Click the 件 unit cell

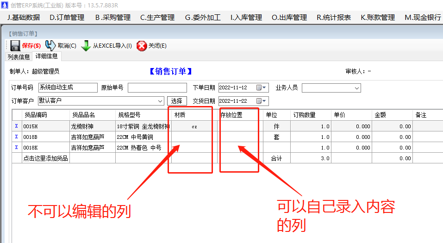277,126
